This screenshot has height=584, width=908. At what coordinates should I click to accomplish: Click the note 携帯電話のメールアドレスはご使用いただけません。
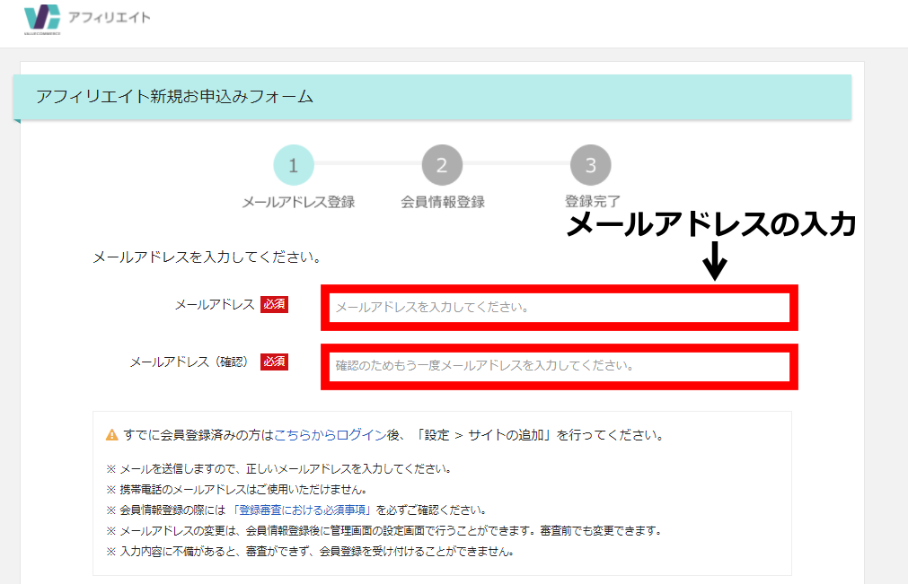tap(237, 489)
